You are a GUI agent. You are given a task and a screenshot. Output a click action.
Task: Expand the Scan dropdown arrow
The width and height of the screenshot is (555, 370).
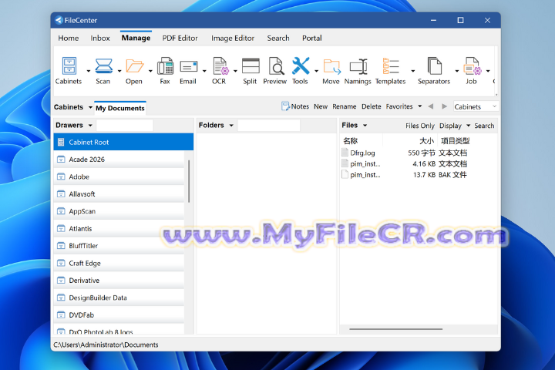coord(119,71)
